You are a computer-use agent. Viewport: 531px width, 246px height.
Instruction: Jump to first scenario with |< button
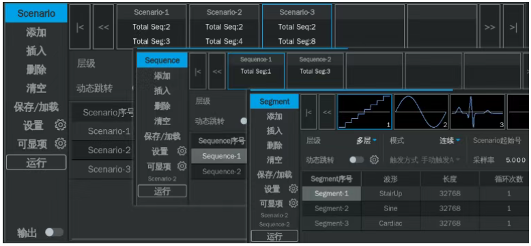click(x=80, y=27)
